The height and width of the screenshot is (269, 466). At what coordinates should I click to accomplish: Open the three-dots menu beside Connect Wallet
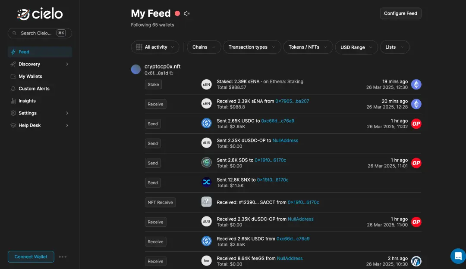point(63,257)
